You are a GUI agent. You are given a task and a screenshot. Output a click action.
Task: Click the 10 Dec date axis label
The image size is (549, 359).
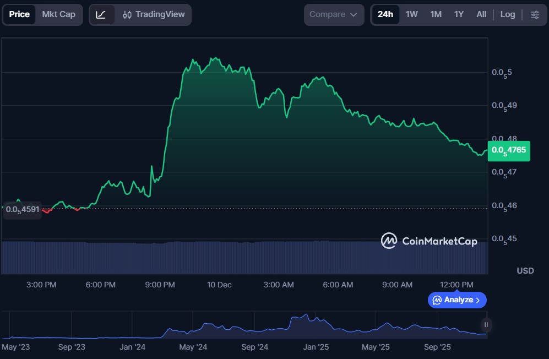(x=219, y=285)
